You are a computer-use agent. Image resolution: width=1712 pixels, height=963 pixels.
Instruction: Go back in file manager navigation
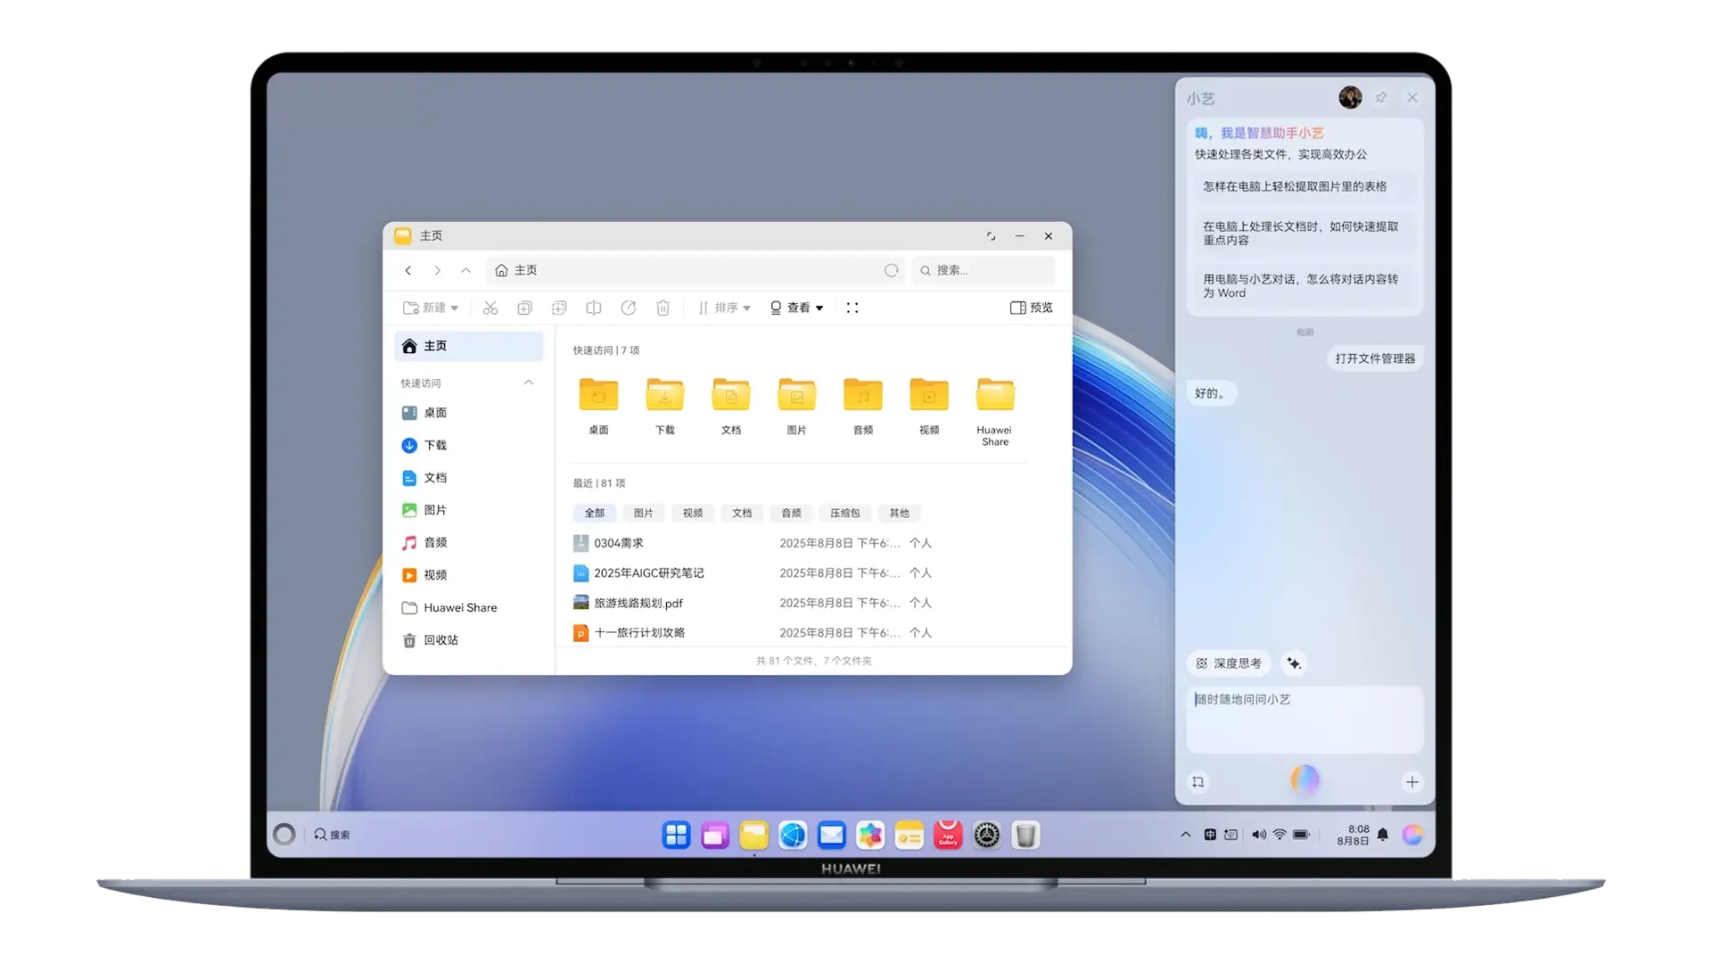point(408,270)
